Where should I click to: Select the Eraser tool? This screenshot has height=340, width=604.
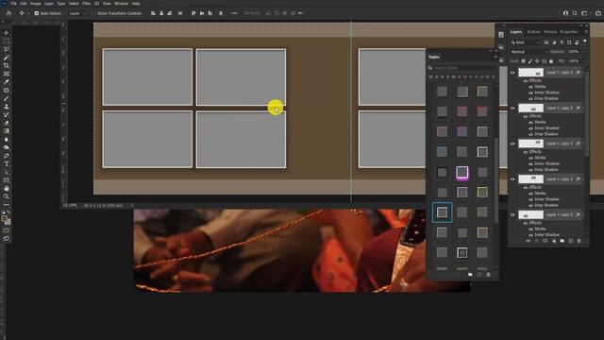pos(7,123)
